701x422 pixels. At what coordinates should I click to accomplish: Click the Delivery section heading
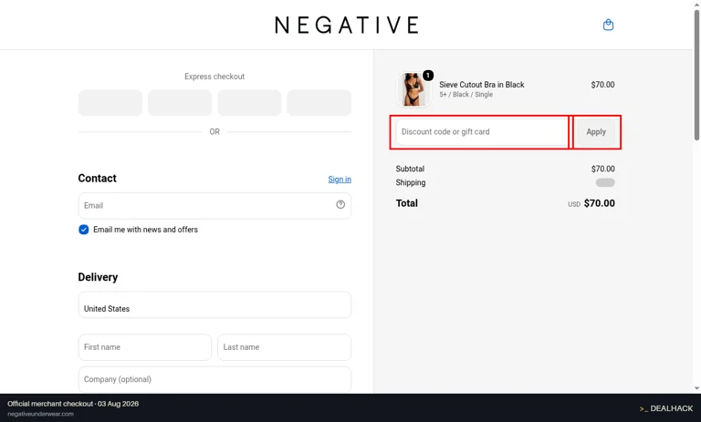tap(98, 277)
